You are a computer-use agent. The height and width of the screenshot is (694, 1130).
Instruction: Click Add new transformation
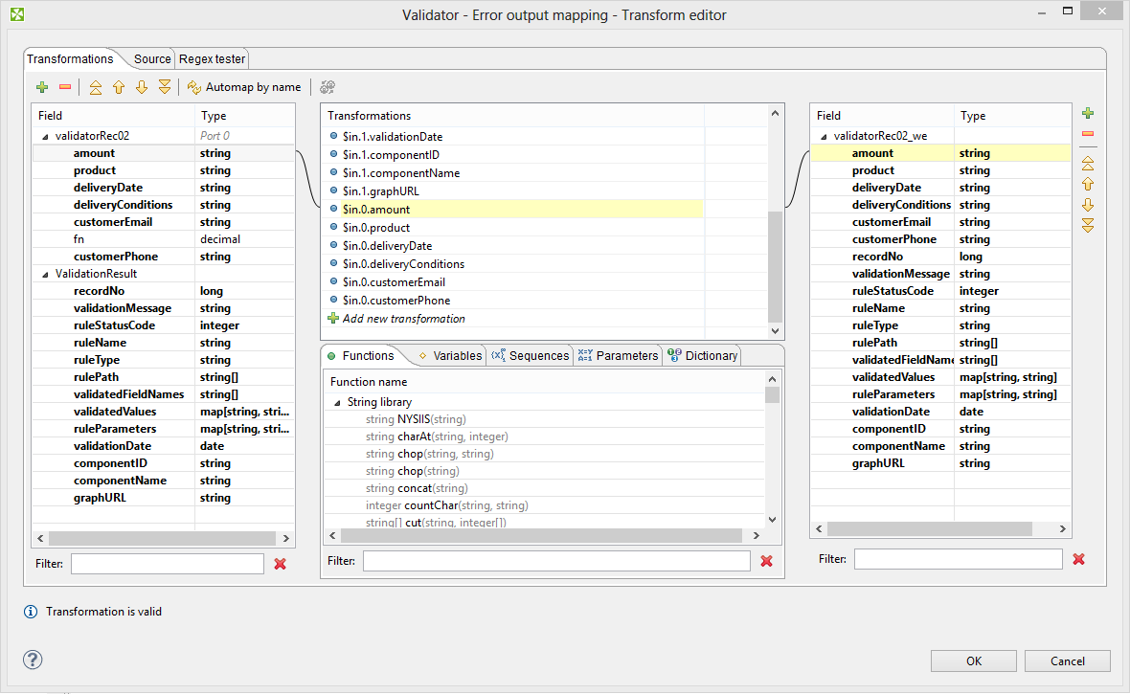[x=403, y=319]
